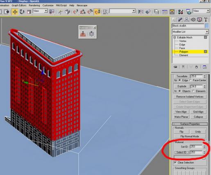This screenshot has width=211, height=175.
Task: Activate the Select and Rotate tool
Action: pos(22,12)
